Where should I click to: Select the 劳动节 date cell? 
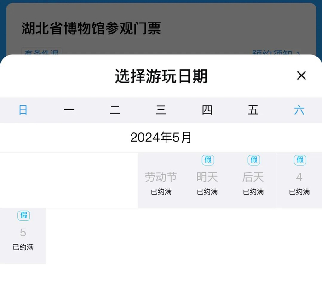(161, 180)
